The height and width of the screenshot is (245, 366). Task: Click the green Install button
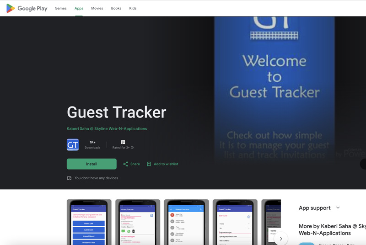(x=91, y=164)
